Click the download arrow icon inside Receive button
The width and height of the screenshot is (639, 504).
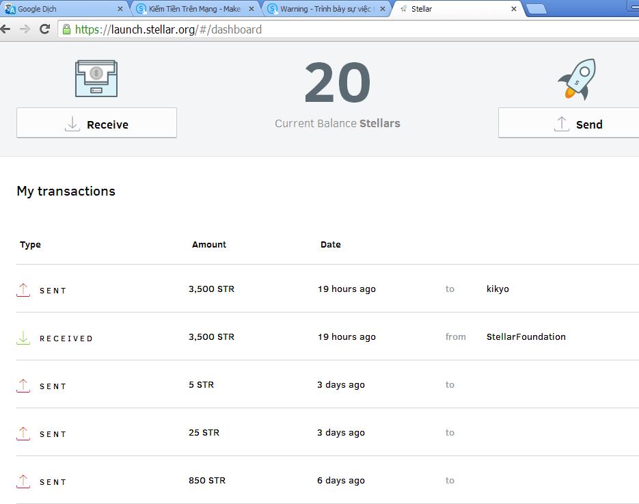(x=72, y=124)
